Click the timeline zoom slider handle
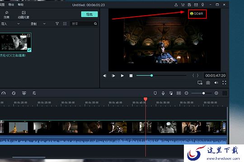 click(x=203, y=93)
